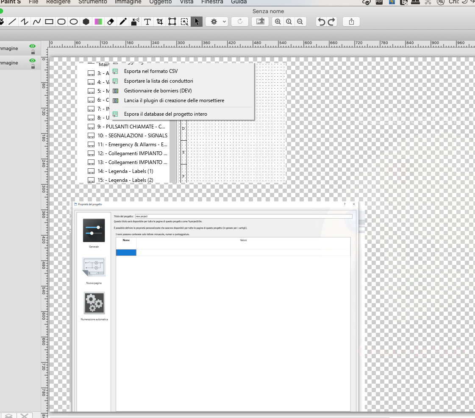
Task: Open the gear settings dropdown
Action: click(x=218, y=22)
